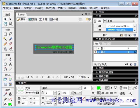Toggle auto kern checkbox
The image size is (140, 108).
[98, 104]
